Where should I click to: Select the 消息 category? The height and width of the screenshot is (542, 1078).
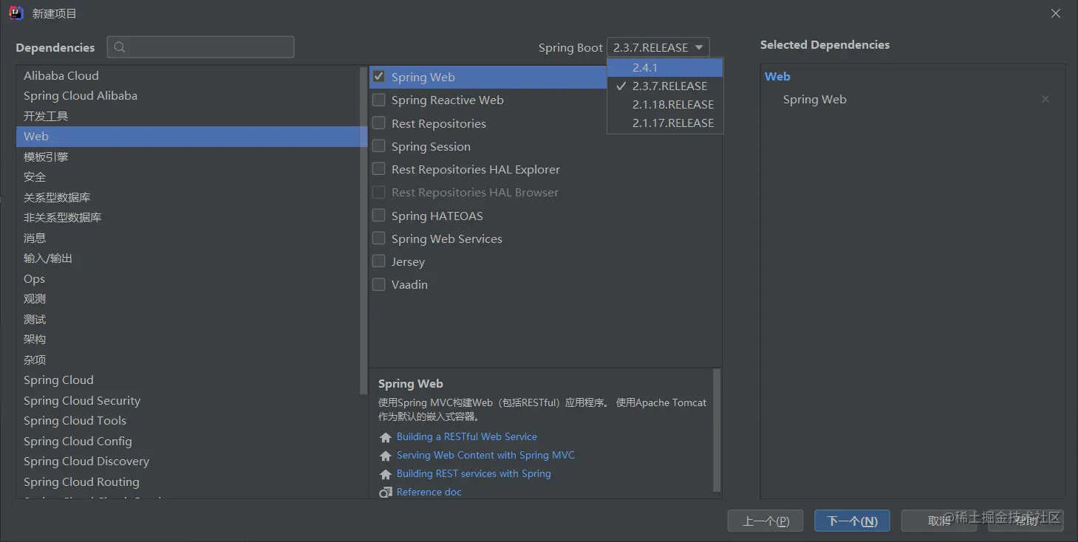tap(191, 238)
